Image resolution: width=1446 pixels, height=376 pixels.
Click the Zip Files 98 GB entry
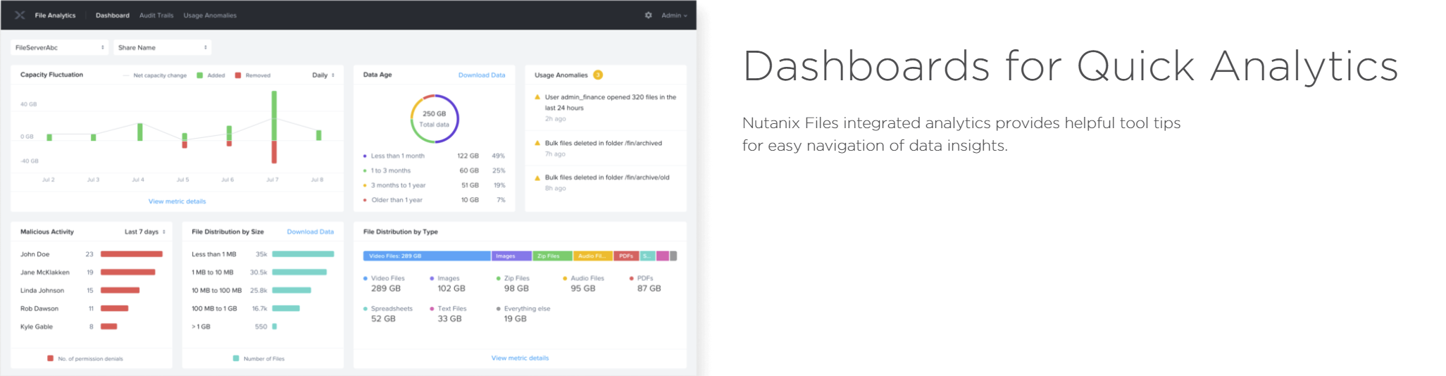click(513, 284)
